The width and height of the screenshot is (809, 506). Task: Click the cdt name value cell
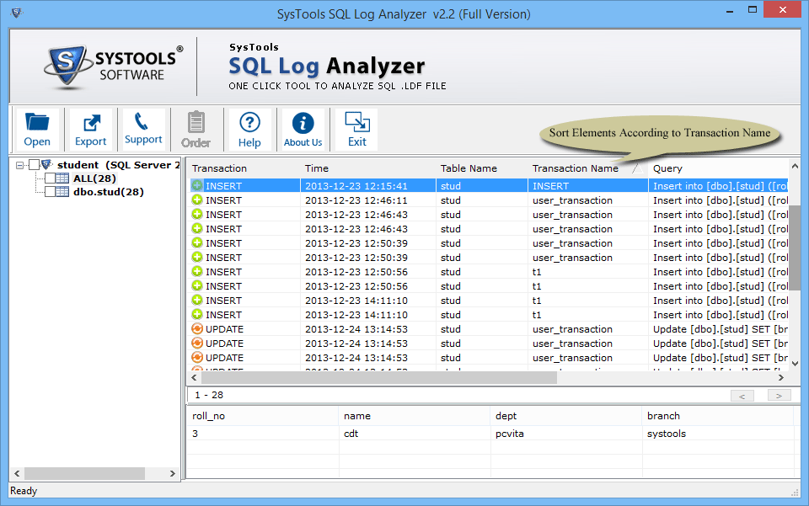click(x=415, y=434)
